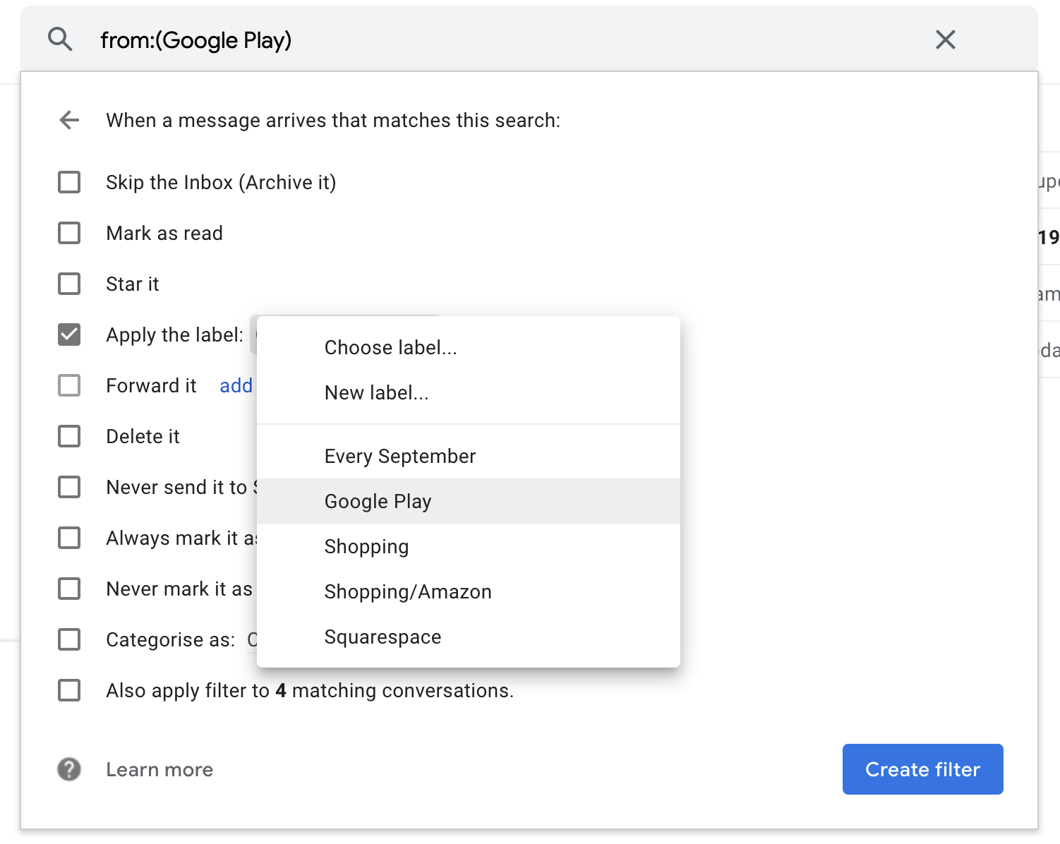This screenshot has height=844, width=1060.
Task: Tick Also apply filter to matching conversations
Action: click(x=69, y=690)
